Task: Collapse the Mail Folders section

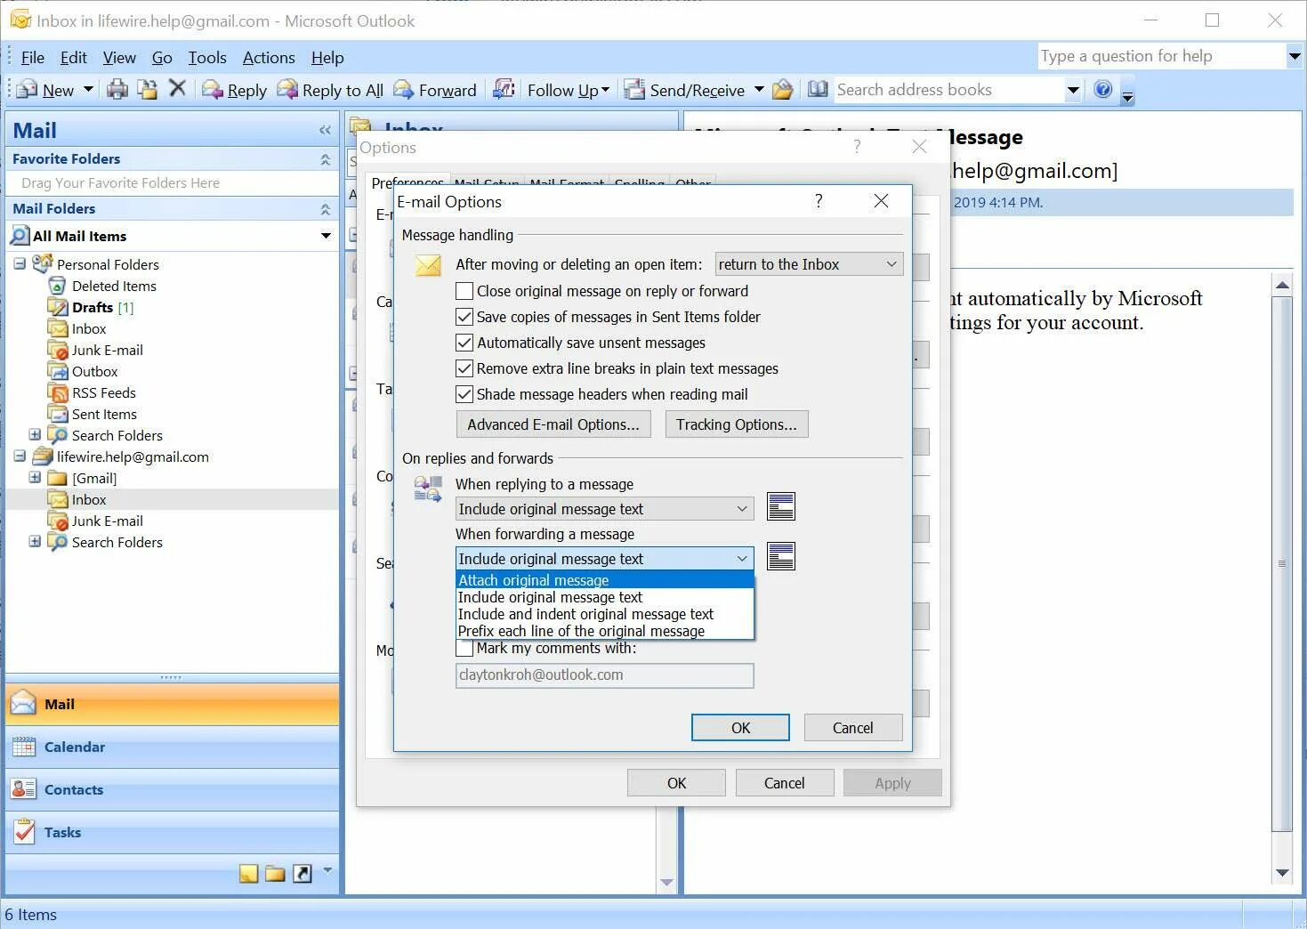Action: [x=325, y=209]
